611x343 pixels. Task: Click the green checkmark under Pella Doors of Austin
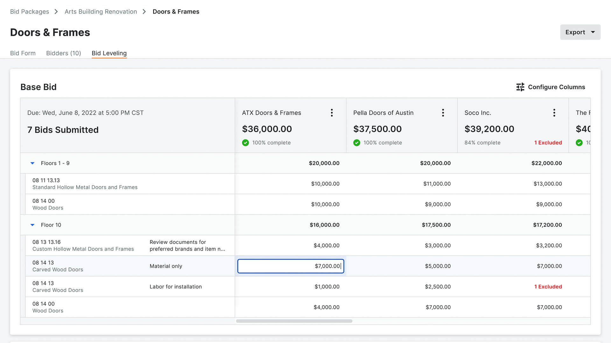pos(356,143)
